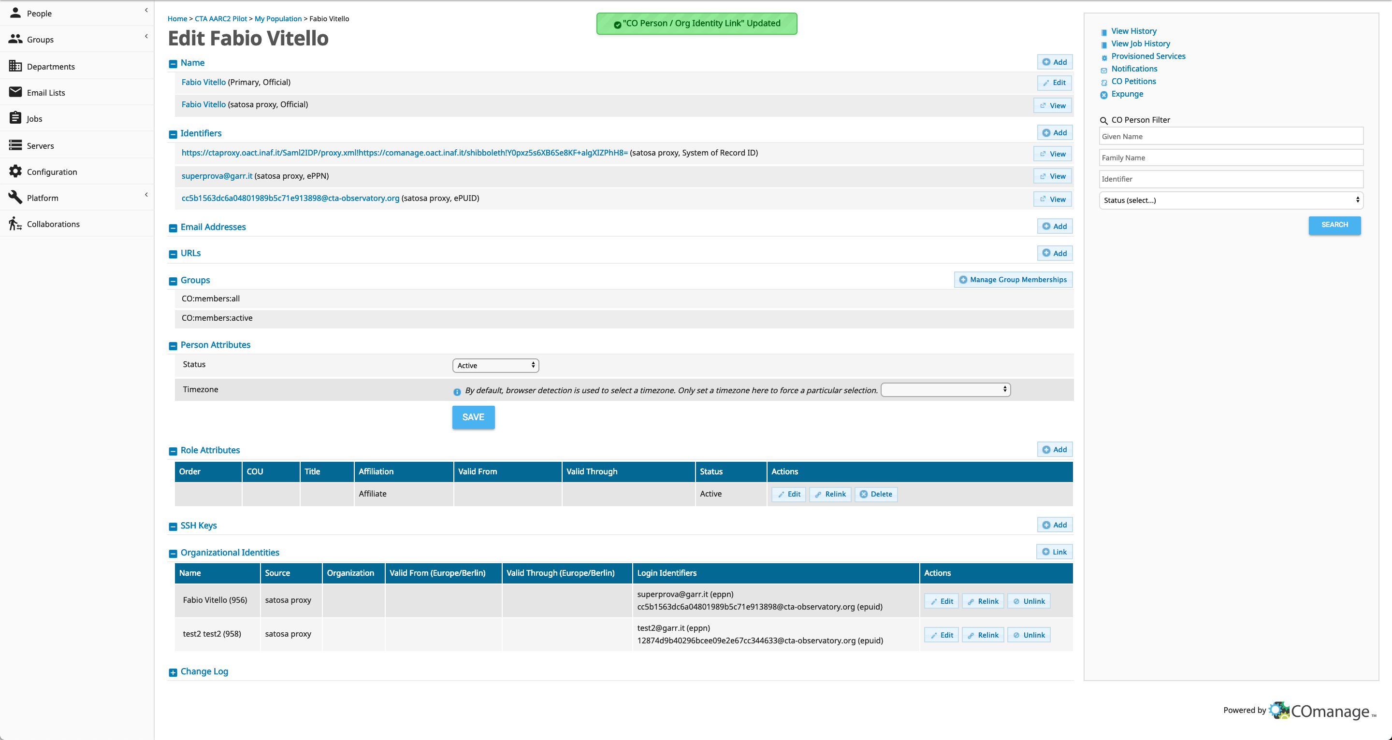Image resolution: width=1392 pixels, height=740 pixels.
Task: Open the Status Active dropdown
Action: (x=495, y=365)
